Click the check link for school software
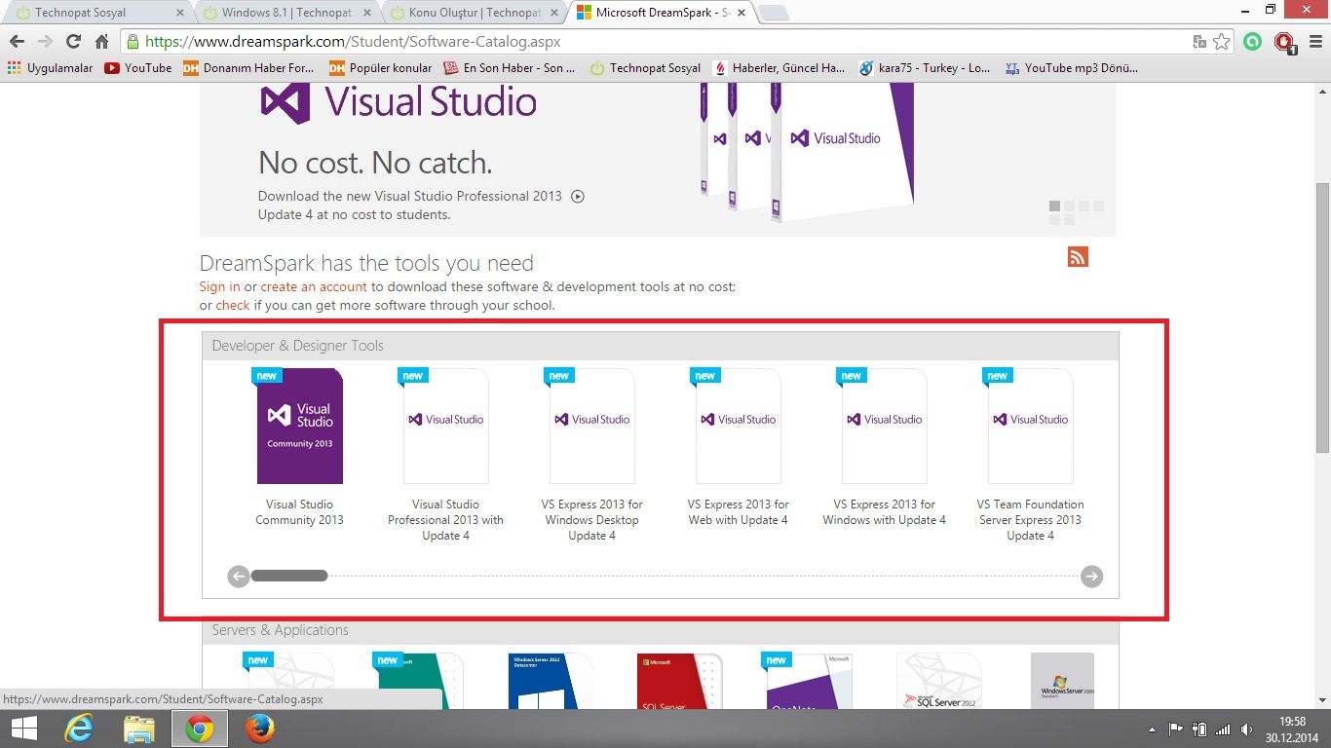Screen dimensions: 1331x748 [x=233, y=305]
